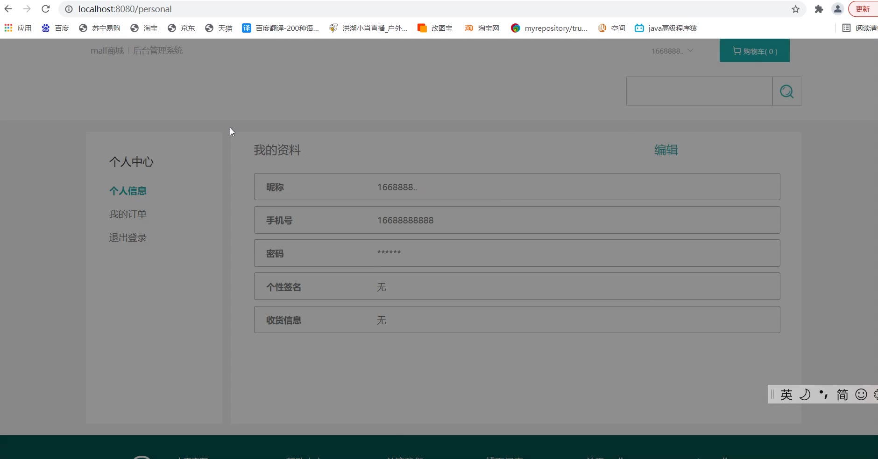
Task: Select 退出登录 in the sidebar
Action: [x=128, y=237]
